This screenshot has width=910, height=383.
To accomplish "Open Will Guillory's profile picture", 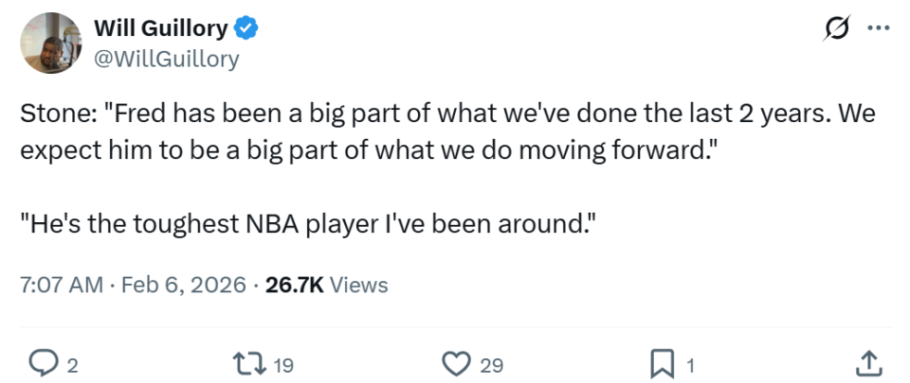I will point(49,43).
